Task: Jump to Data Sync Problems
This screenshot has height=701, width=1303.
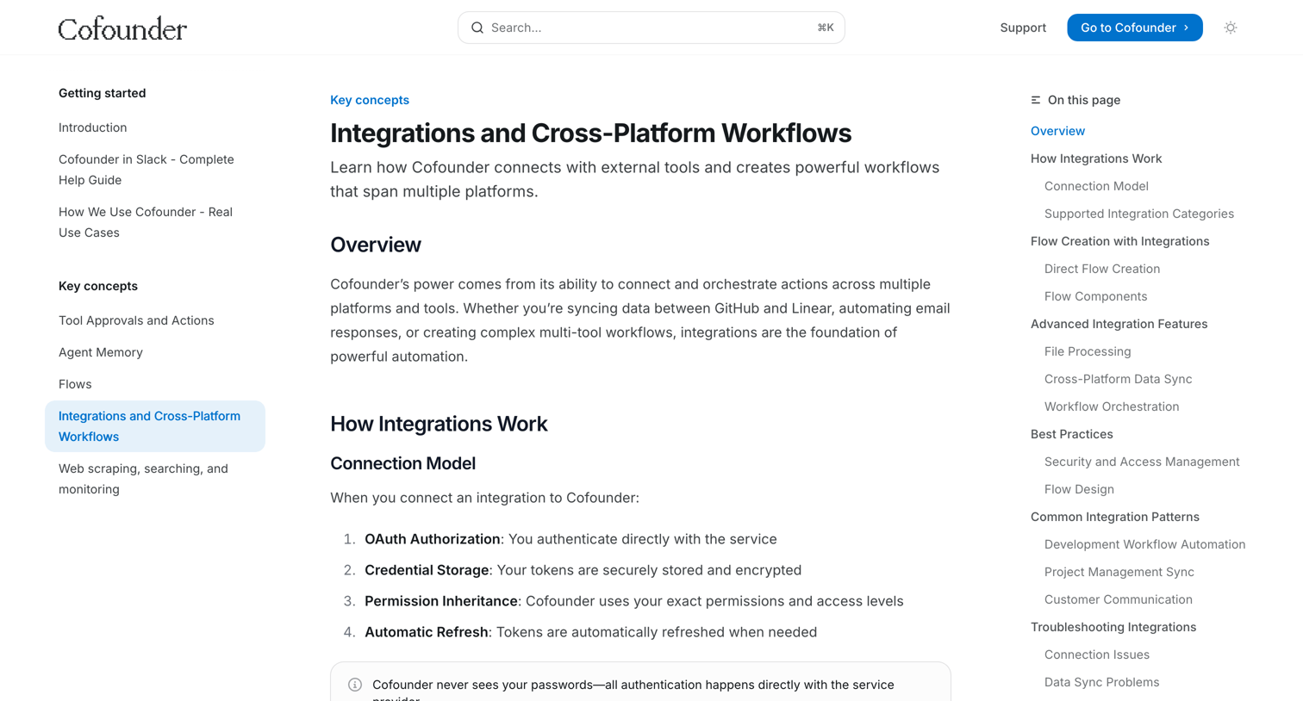Action: tap(1102, 682)
